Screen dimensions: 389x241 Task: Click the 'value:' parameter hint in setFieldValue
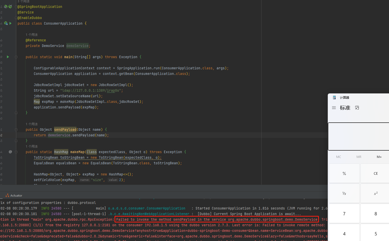pos(113,180)
